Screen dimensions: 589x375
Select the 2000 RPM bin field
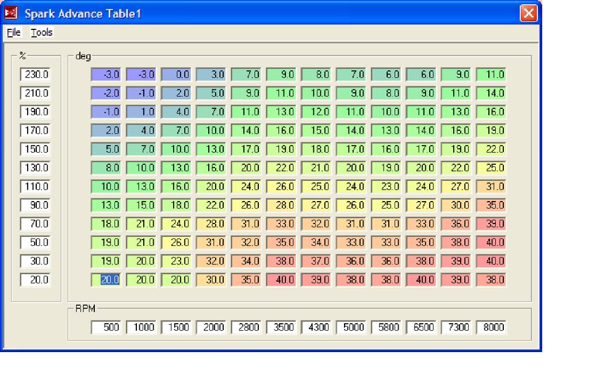point(211,327)
